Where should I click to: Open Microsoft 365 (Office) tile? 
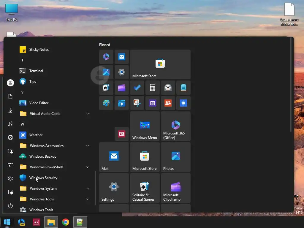point(176,126)
